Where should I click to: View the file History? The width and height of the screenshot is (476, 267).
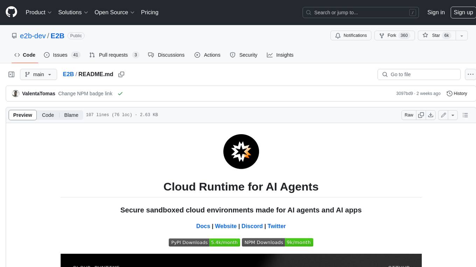(457, 94)
